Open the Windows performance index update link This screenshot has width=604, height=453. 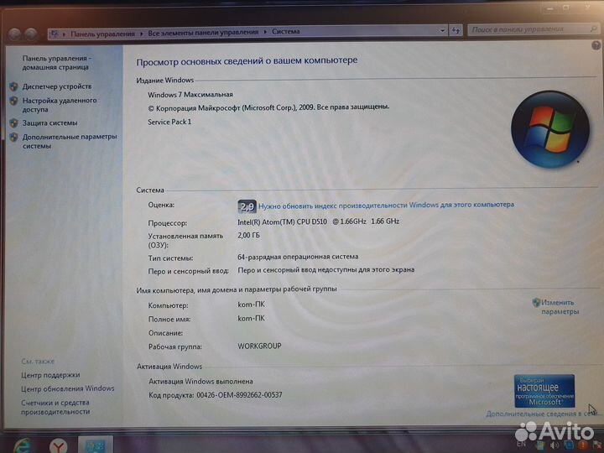386,205
